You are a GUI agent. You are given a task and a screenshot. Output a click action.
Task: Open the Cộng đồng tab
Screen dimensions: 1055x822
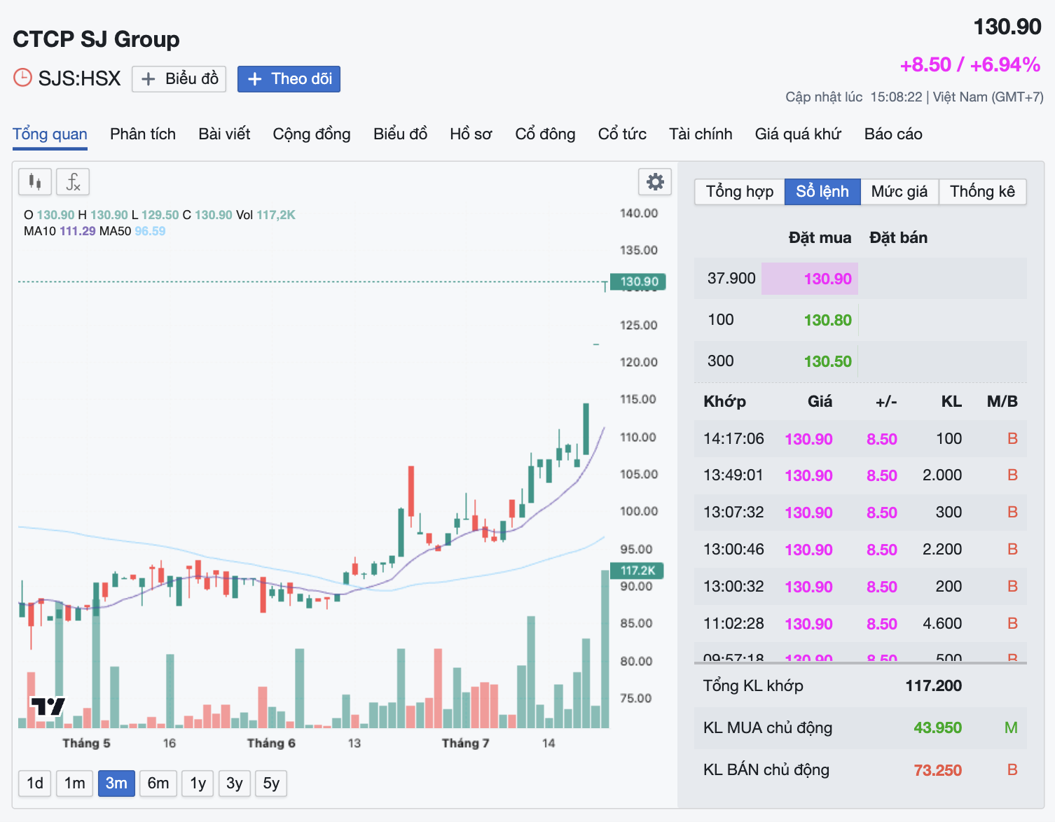point(312,134)
